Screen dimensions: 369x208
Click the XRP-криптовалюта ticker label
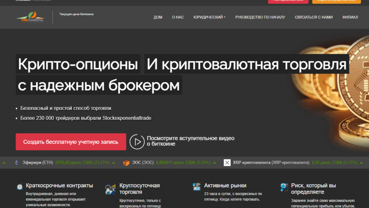271,162
